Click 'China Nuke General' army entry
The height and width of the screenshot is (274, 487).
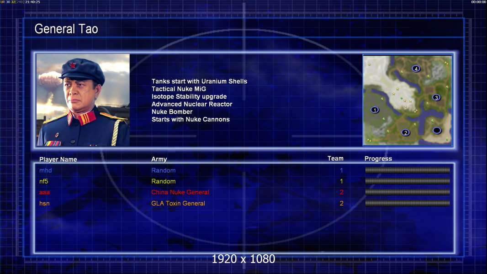coord(180,192)
